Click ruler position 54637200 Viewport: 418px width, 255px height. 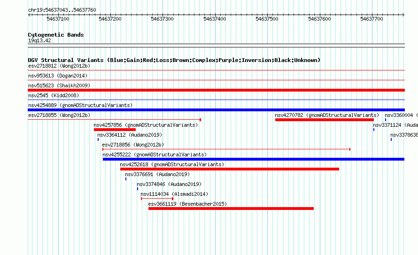point(110,19)
